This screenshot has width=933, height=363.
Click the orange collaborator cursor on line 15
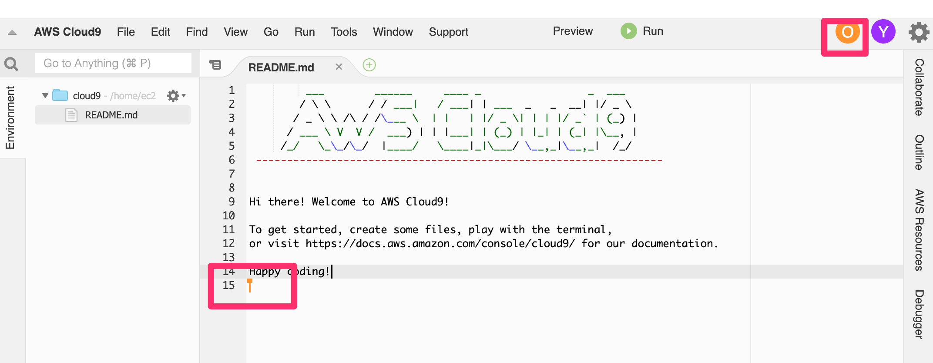(250, 285)
